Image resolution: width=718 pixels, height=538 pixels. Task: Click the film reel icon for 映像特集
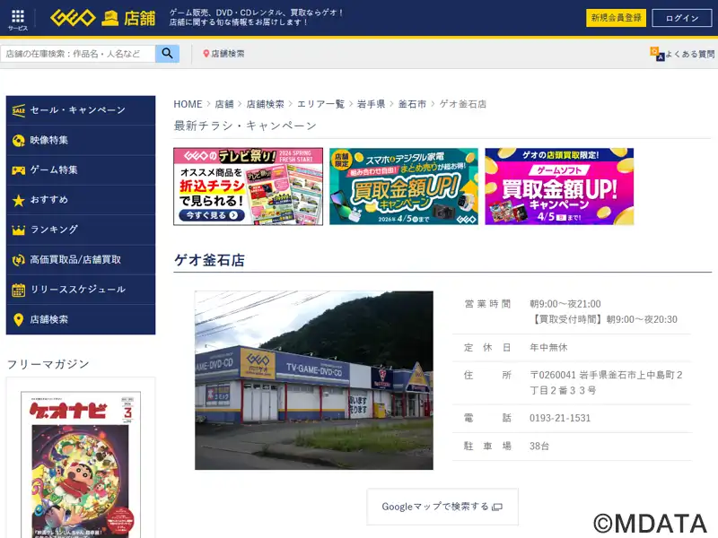pyautogui.click(x=18, y=141)
